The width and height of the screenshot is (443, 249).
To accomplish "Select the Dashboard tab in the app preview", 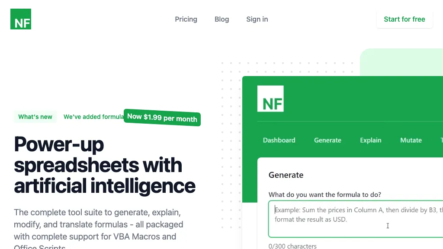I will (279, 140).
